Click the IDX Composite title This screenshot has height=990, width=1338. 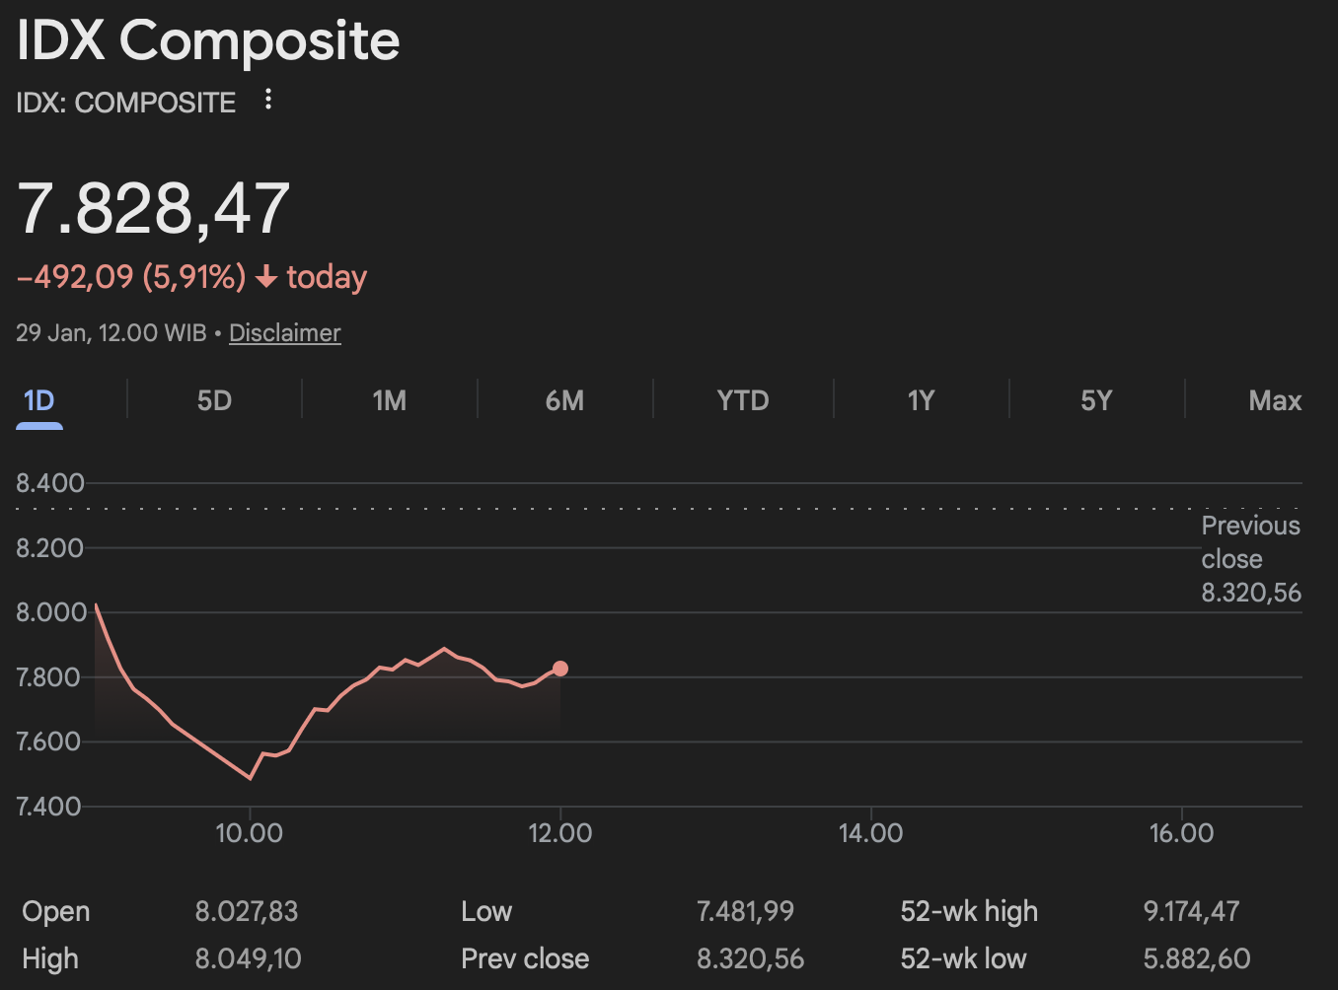208,41
